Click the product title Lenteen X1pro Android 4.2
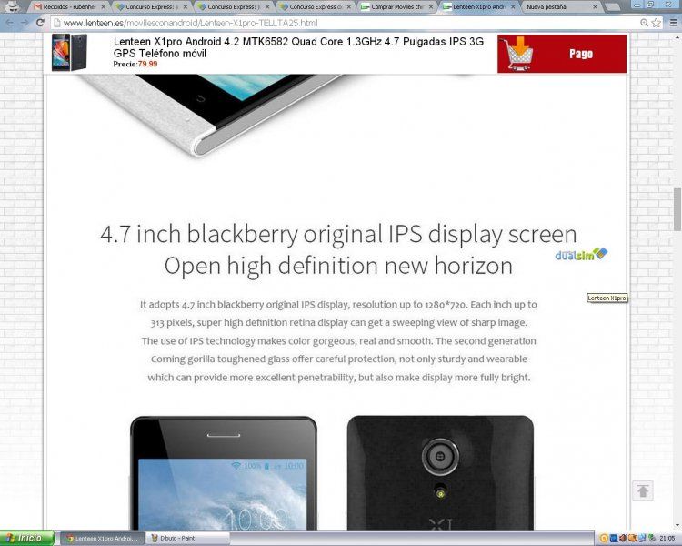The height and width of the screenshot is (546, 682). pos(298,47)
